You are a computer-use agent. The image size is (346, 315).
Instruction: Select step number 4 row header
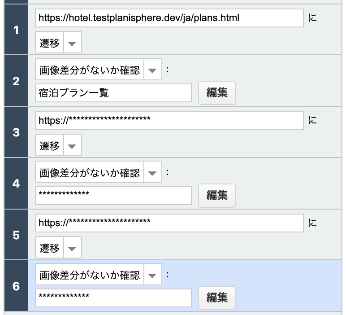click(x=16, y=184)
